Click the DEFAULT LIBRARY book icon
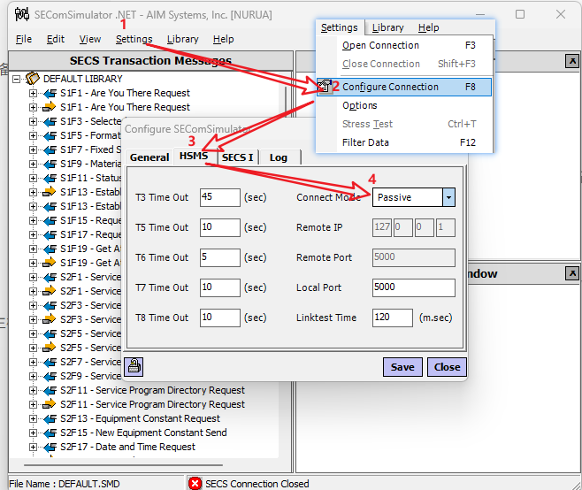 (33, 79)
